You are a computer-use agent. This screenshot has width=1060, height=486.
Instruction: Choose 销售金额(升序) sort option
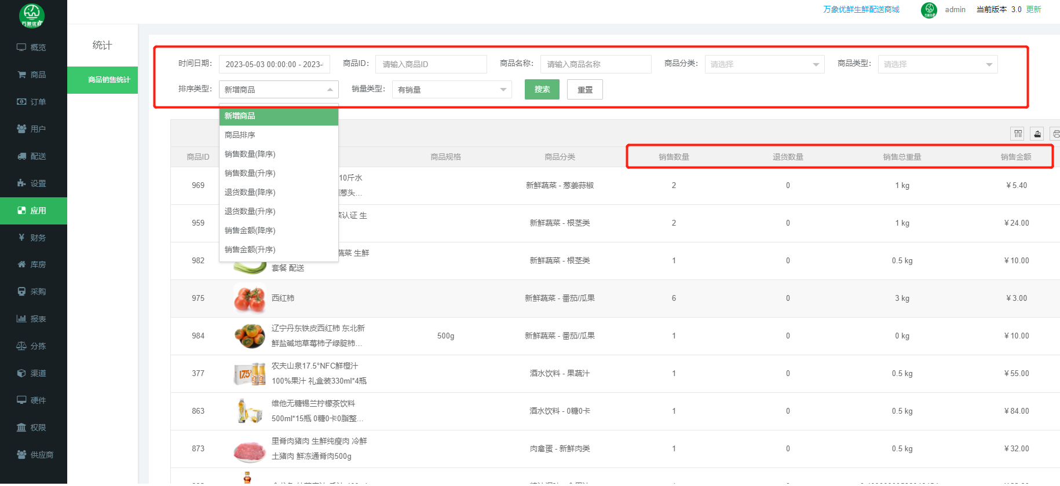click(250, 250)
